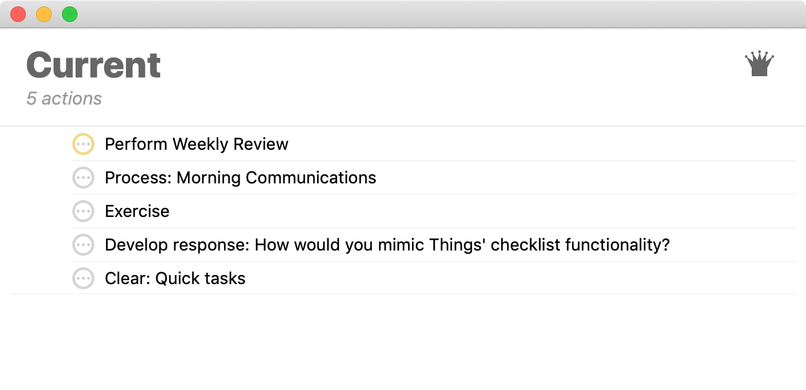Open the Clear: Quick tasks action
This screenshot has width=806, height=390.
point(175,278)
